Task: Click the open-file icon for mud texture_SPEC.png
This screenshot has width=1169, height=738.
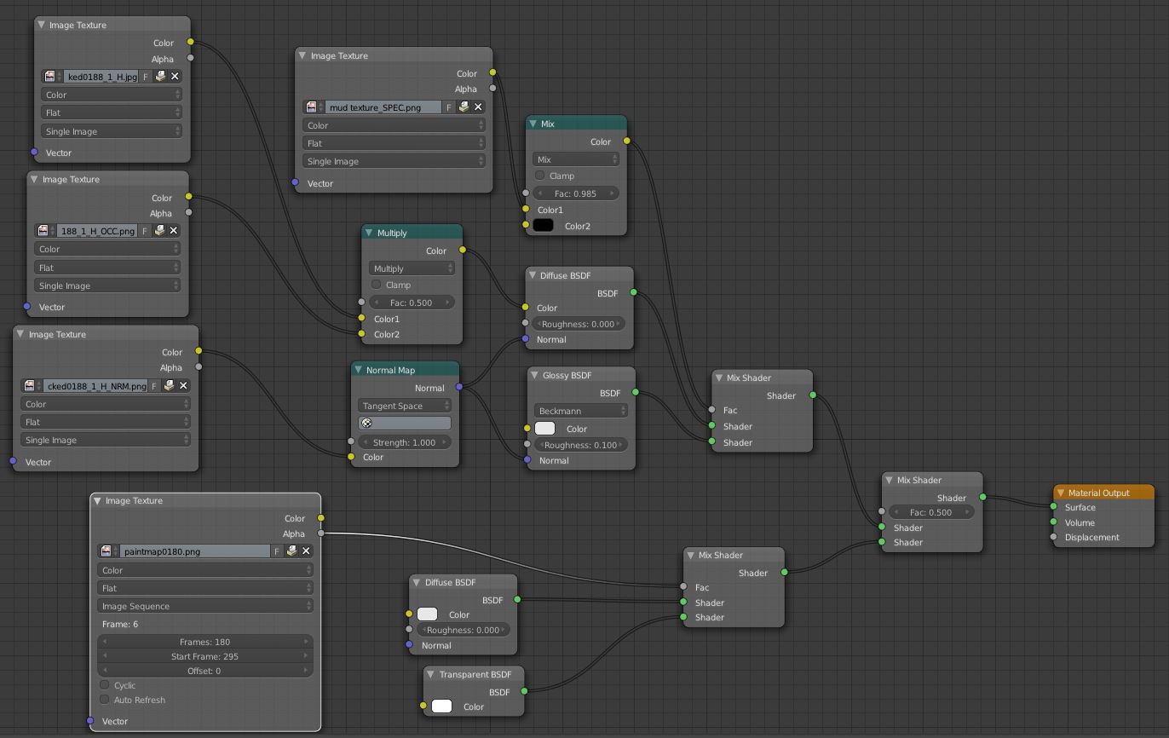Action: (x=464, y=107)
